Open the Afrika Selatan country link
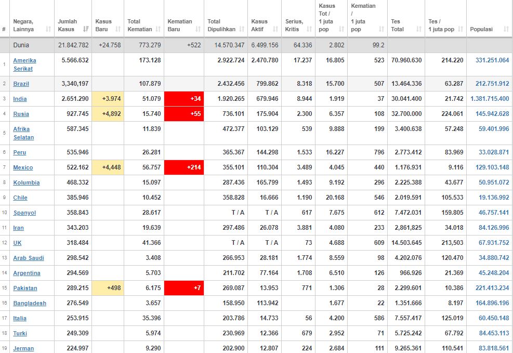Image resolution: width=513 pixels, height=353 pixels. [23, 133]
